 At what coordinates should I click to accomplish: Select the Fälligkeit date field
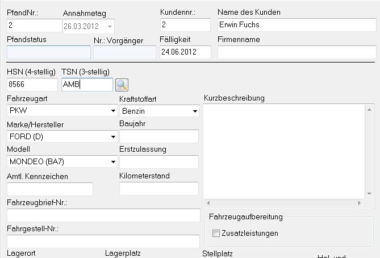coord(185,52)
